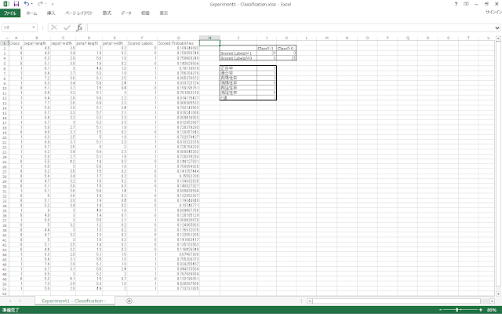Add a new sheet with plus button
Image resolution: width=502 pixels, height=314 pixels.
129,301
